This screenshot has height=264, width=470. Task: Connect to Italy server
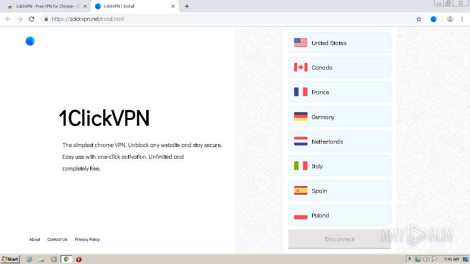[340, 166]
